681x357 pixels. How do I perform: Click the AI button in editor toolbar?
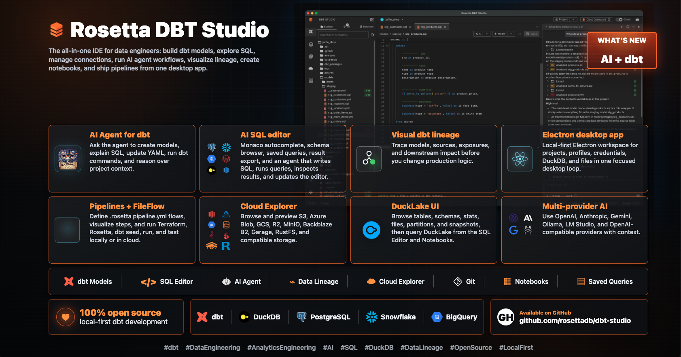478,34
